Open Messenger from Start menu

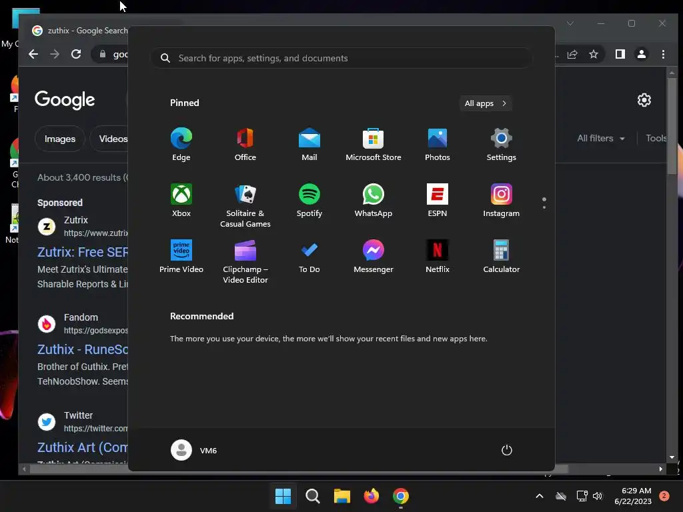point(374,257)
